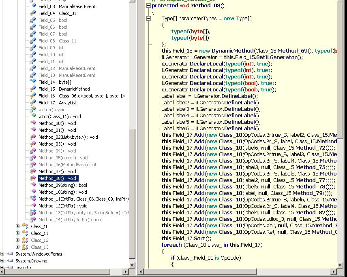Image resolution: width=347 pixels, height=277 pixels.
Task: Click the Method_11 extern method icon
Action: 33,199
